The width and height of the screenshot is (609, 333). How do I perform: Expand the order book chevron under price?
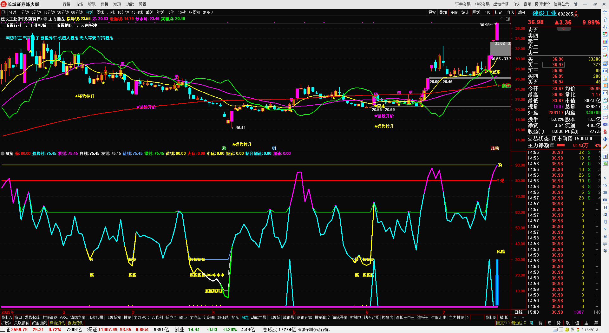coord(564,29)
